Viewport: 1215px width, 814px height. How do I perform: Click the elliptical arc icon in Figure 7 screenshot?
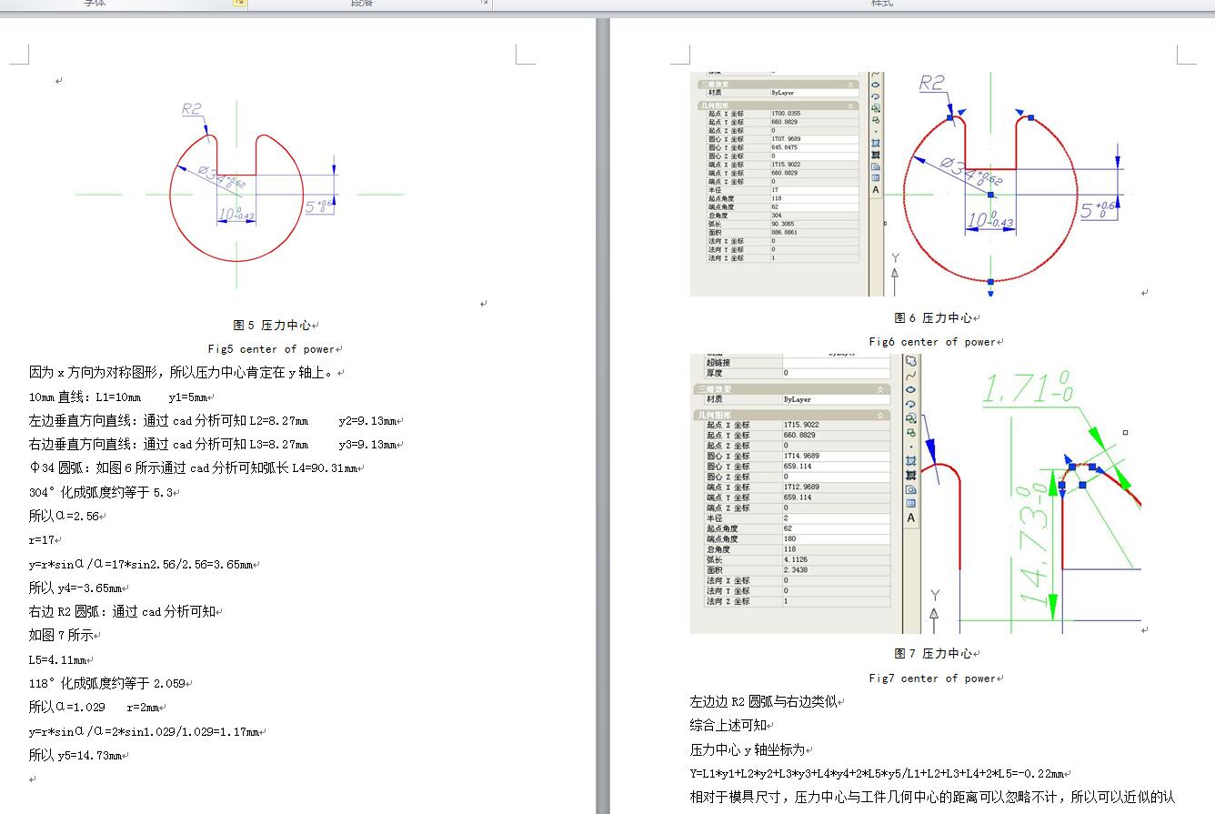(x=910, y=404)
